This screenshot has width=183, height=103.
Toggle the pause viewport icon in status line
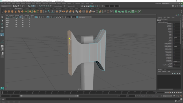click(x=98, y=6)
